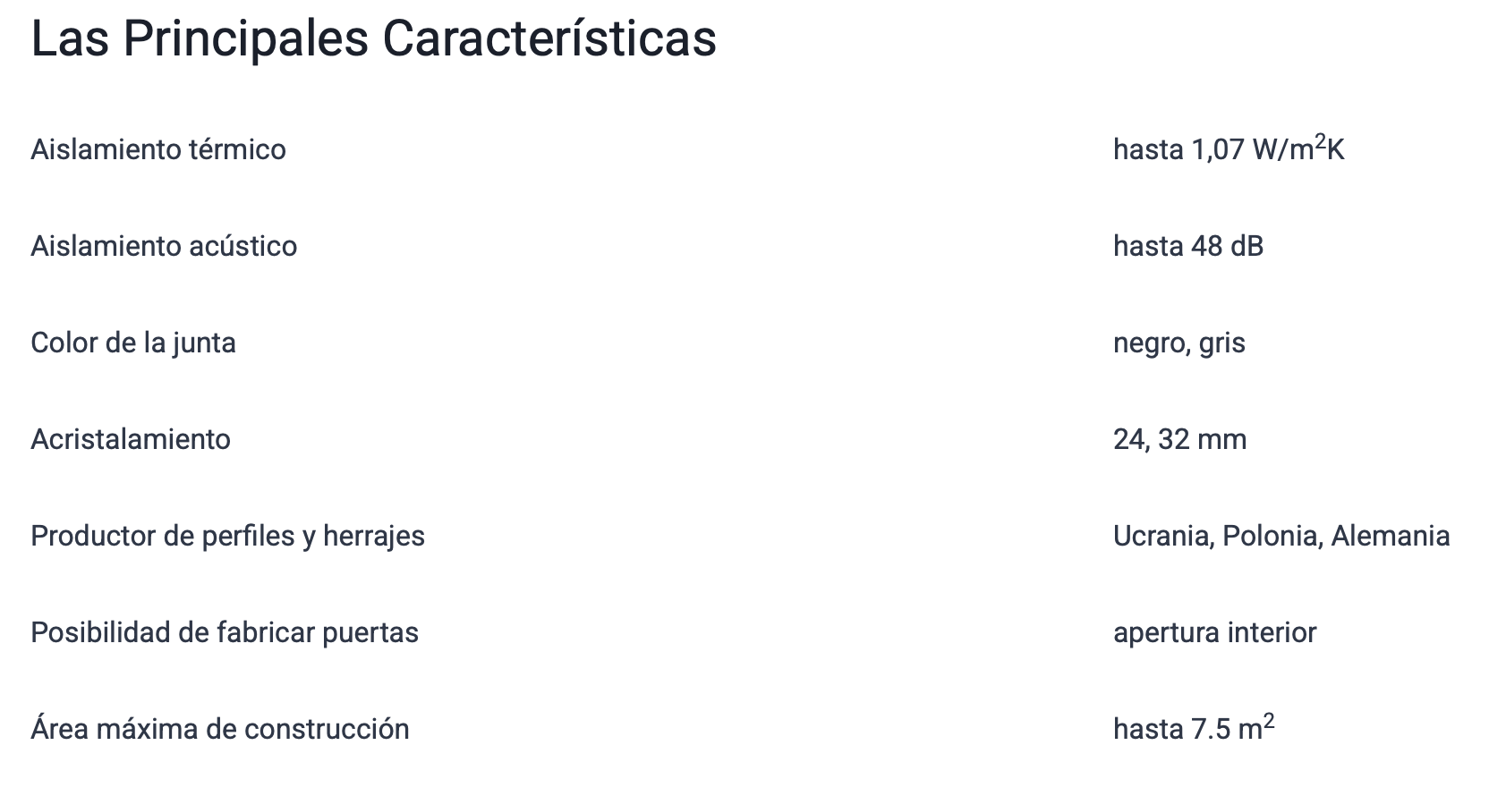Click the 'apertura interior' value
Screen dimensions: 1506x796
[x=1214, y=632]
